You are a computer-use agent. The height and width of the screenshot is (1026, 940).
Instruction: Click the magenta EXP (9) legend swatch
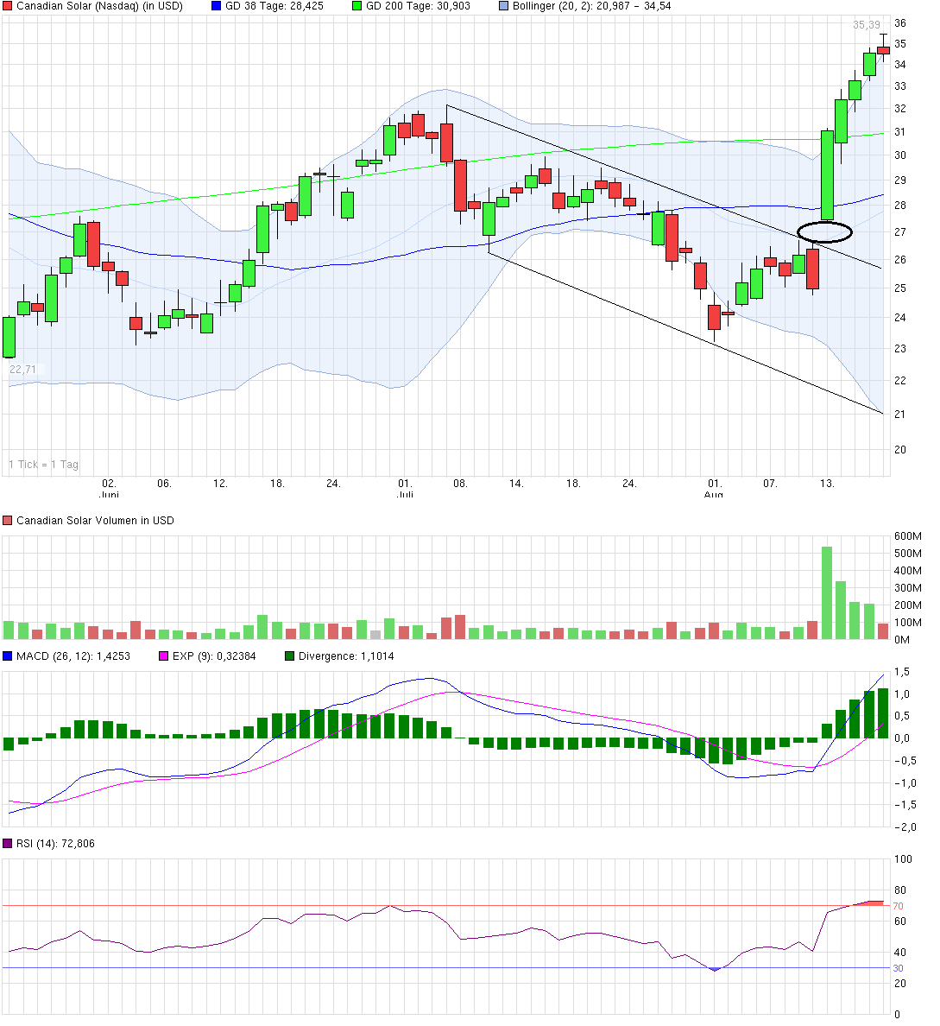coord(164,656)
